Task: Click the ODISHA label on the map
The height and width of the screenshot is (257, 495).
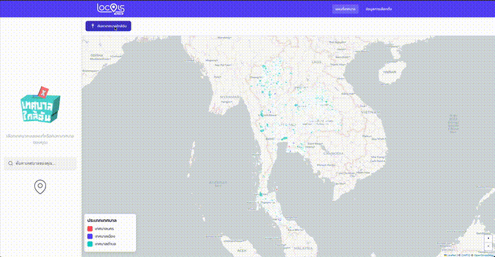Action: pos(96,56)
